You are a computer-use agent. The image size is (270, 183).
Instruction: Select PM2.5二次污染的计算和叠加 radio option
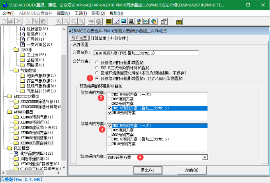(x=97, y=68)
